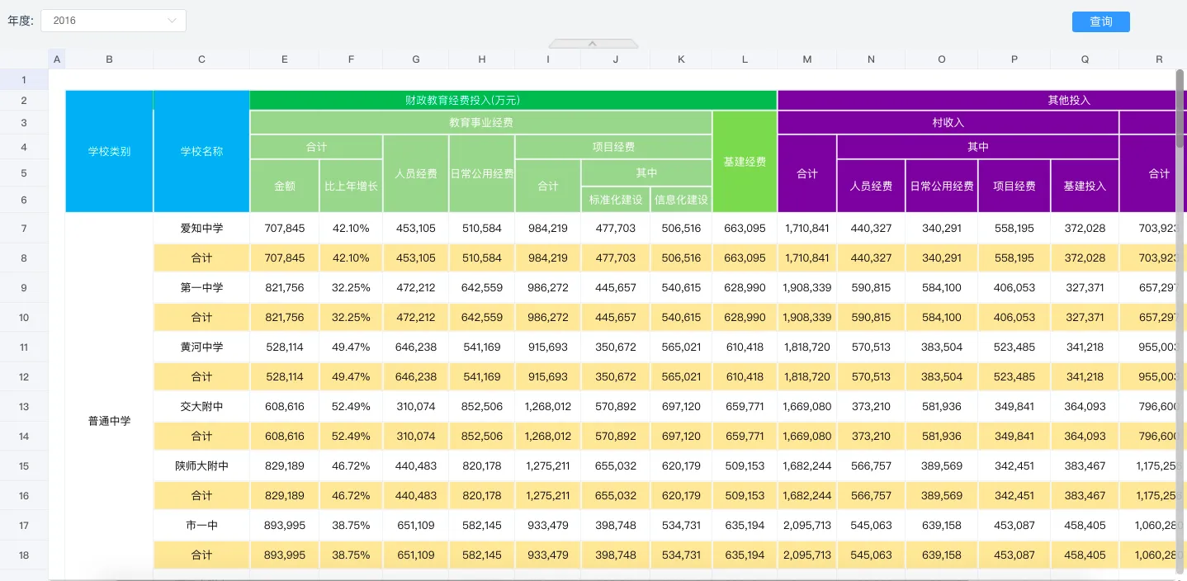The height and width of the screenshot is (581, 1187).
Task: Select column E header
Action: (284, 59)
